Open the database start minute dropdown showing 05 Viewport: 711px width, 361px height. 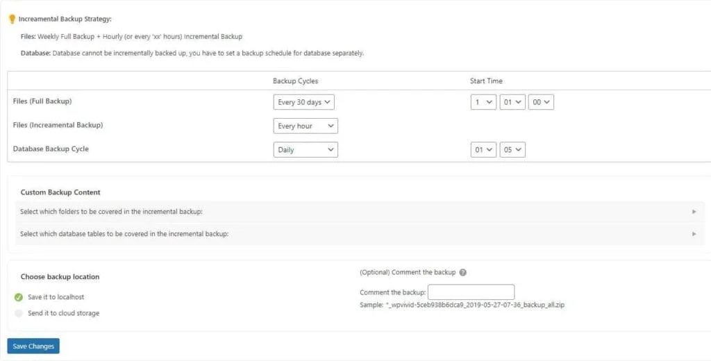click(x=512, y=150)
